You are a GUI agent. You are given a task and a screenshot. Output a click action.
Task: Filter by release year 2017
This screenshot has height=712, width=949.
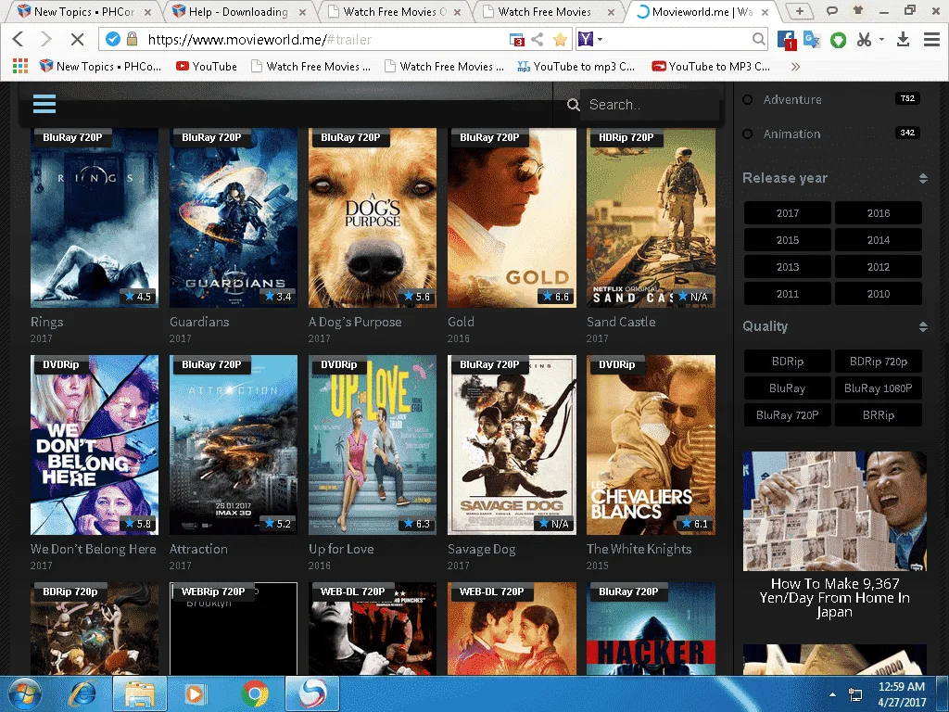[x=788, y=213]
